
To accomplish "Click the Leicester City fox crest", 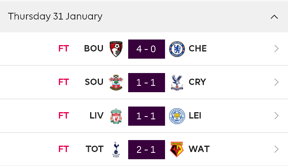I will point(177,116).
